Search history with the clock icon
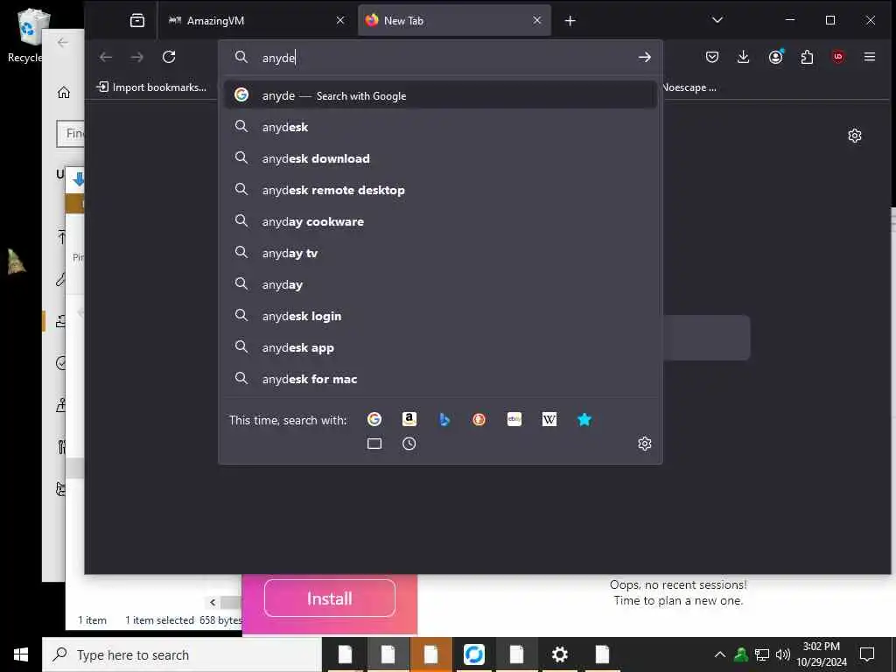Viewport: 896px width, 672px height. click(409, 444)
